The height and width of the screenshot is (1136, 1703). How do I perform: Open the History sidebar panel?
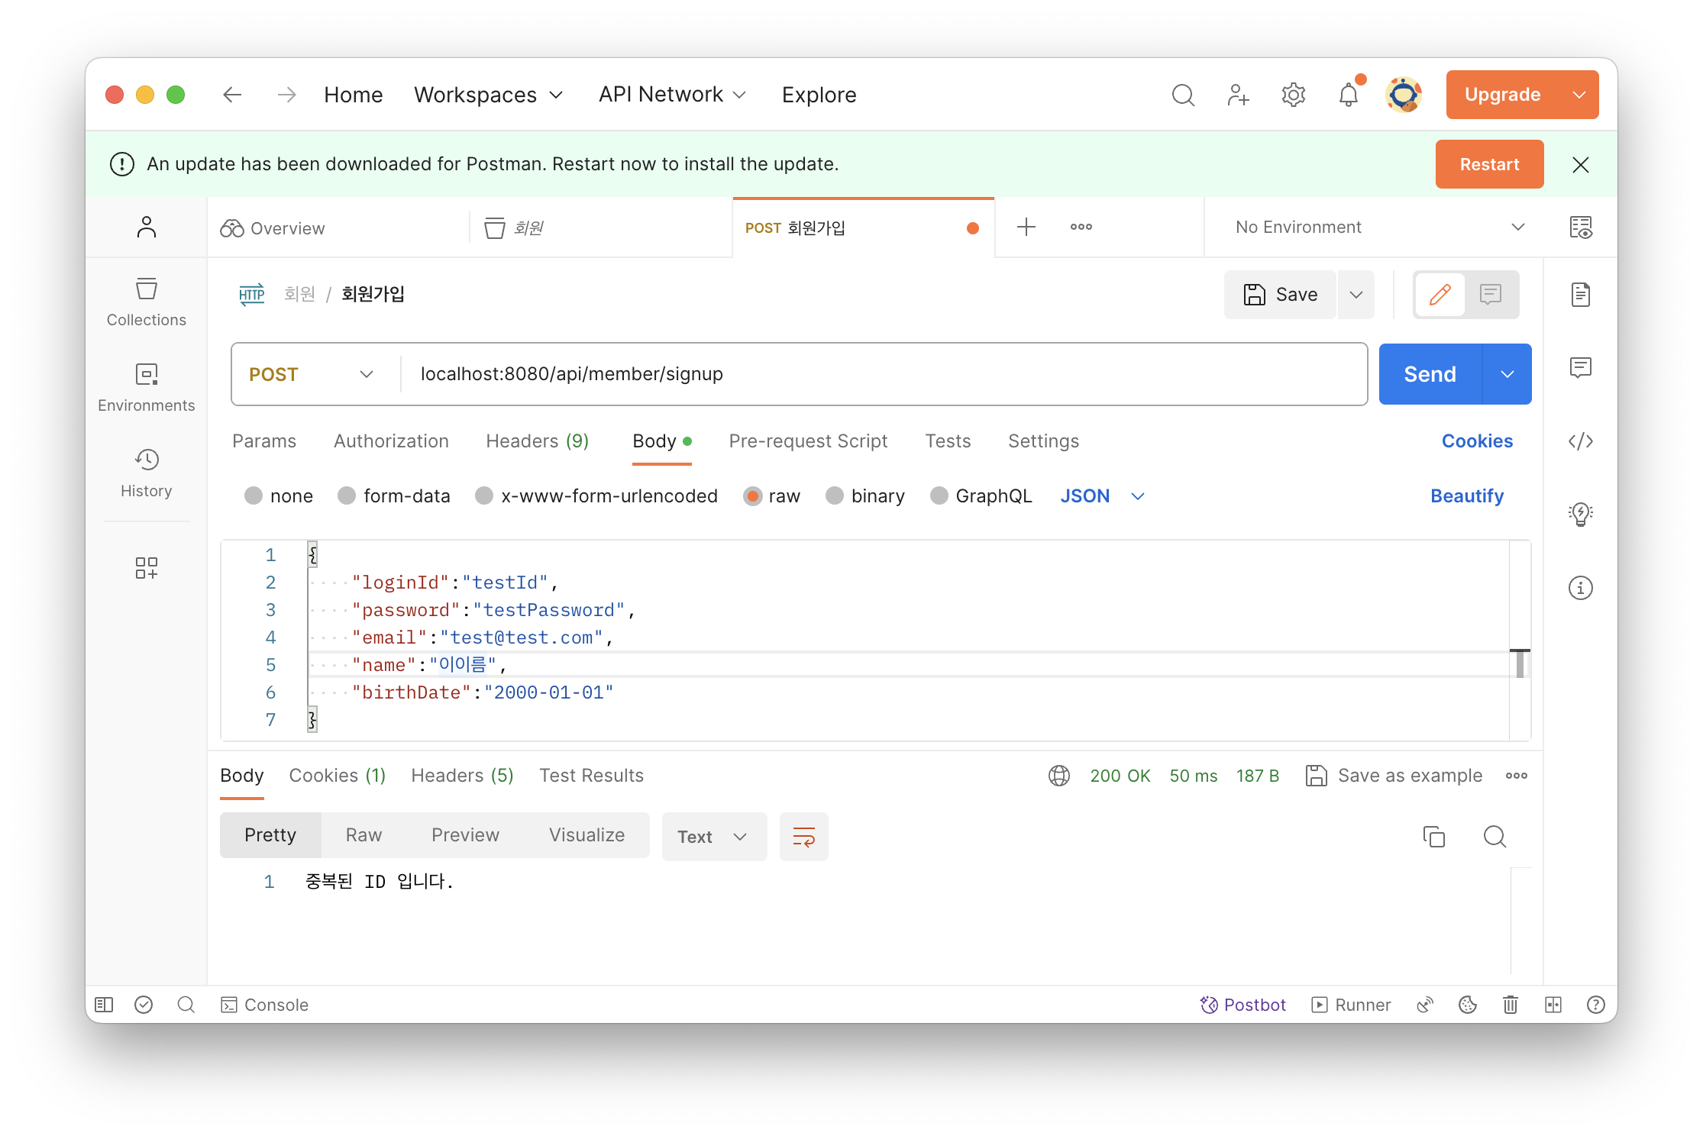coord(146,473)
